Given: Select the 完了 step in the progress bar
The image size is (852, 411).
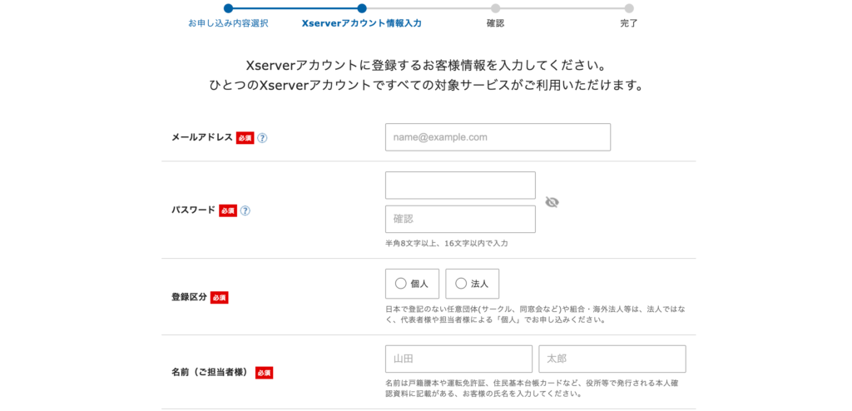Looking at the screenshot, I should coord(629,23).
